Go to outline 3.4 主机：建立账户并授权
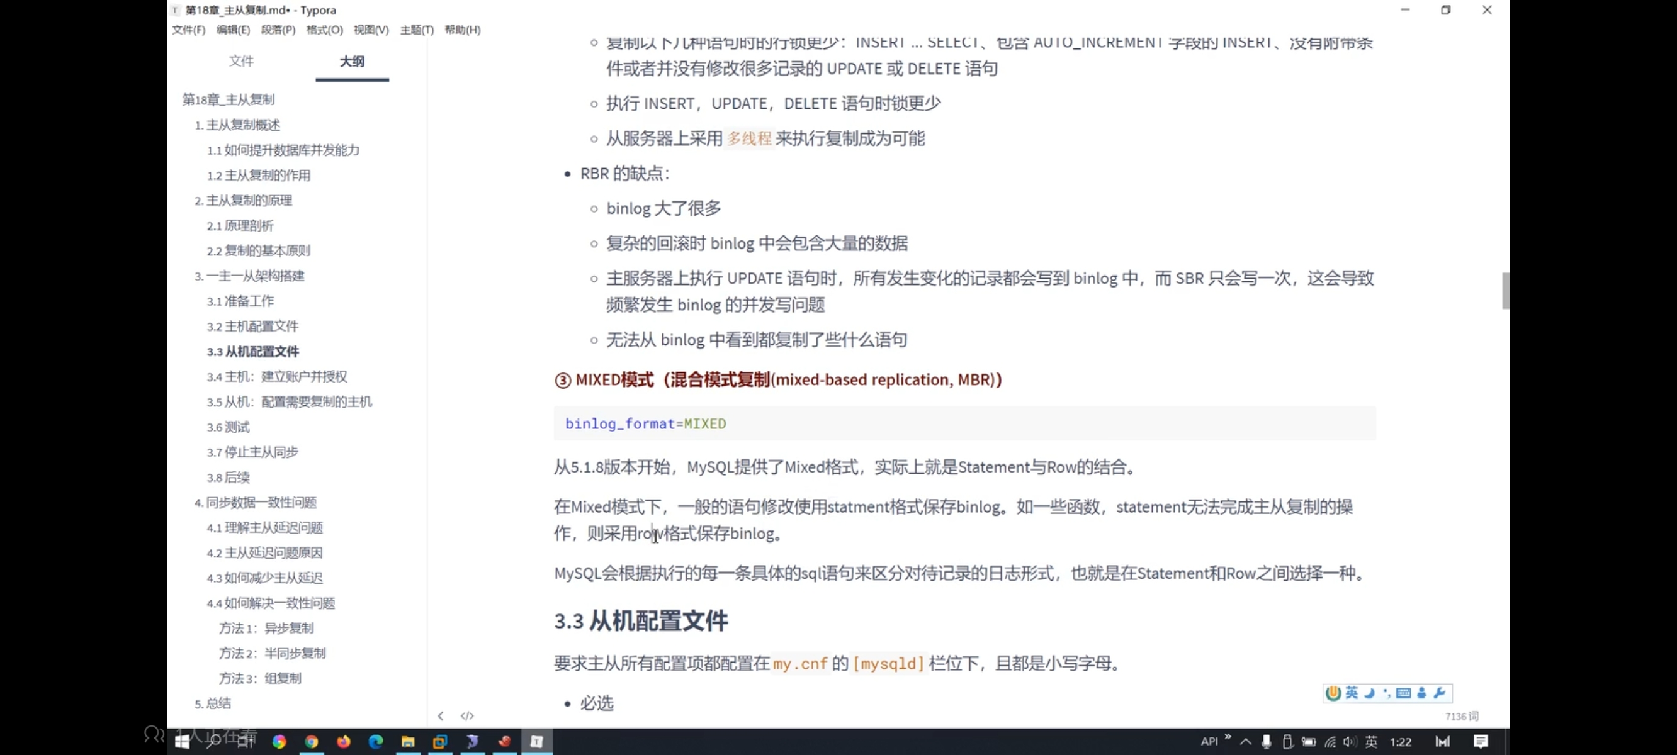 point(277,377)
